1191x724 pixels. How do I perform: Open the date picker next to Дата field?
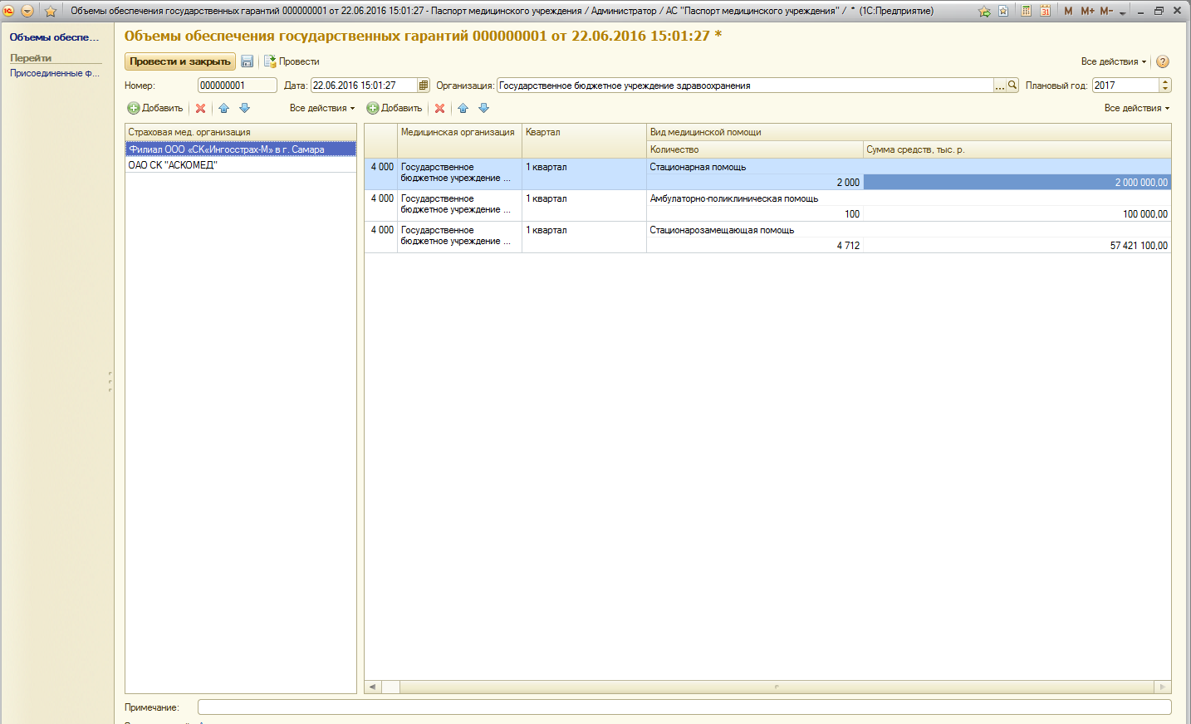tap(424, 86)
